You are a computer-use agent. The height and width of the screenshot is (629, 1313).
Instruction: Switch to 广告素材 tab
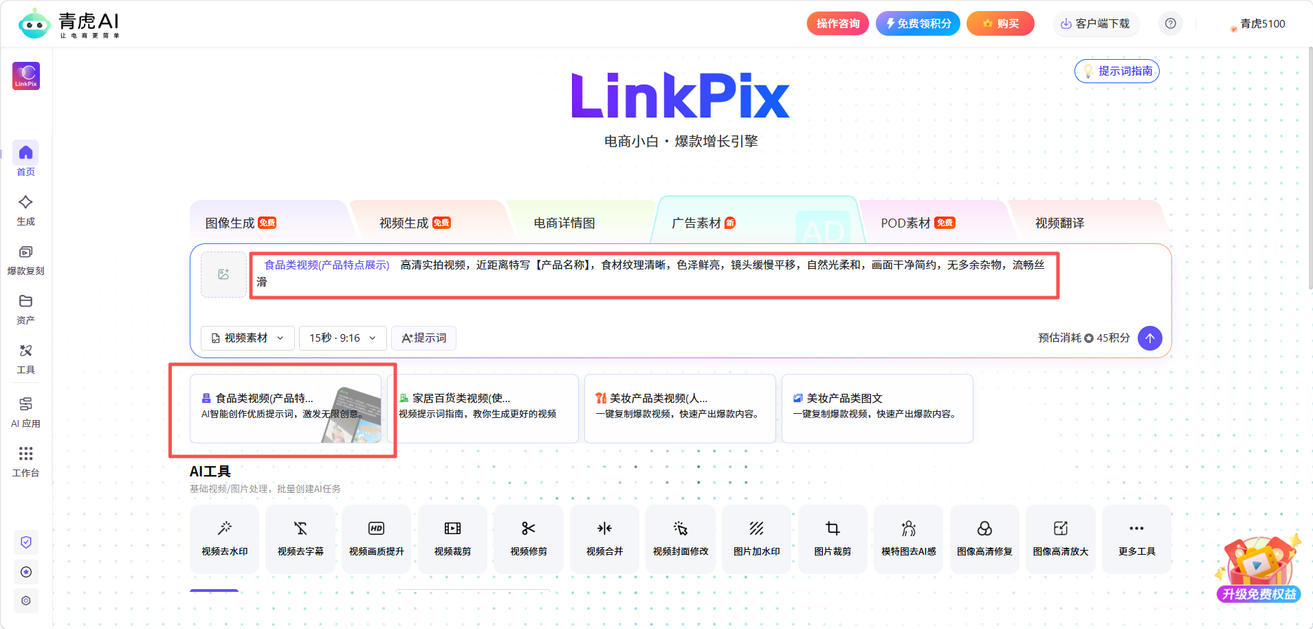pos(756,221)
